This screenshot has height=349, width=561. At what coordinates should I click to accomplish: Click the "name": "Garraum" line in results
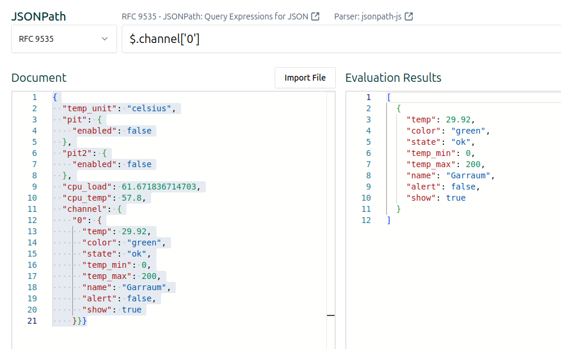tap(450, 175)
